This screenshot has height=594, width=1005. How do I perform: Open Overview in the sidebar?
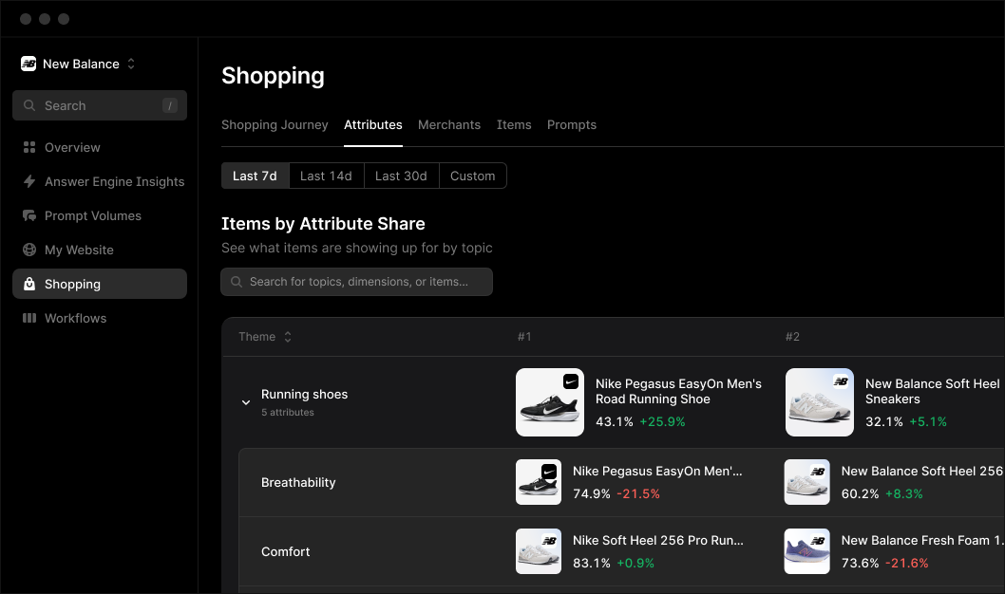click(100, 147)
